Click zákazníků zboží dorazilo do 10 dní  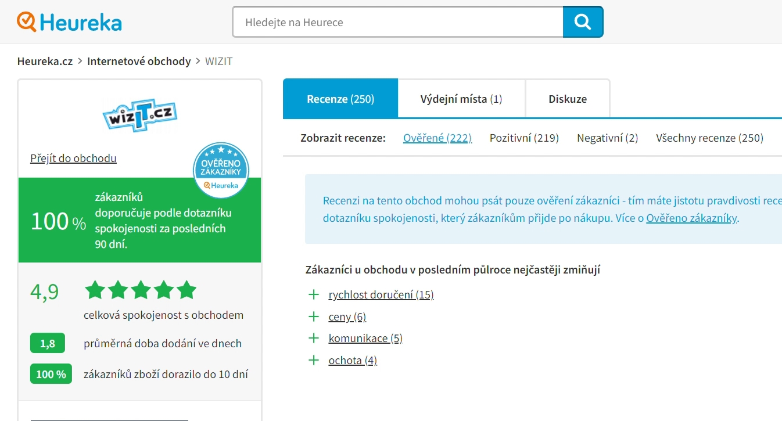[166, 374]
